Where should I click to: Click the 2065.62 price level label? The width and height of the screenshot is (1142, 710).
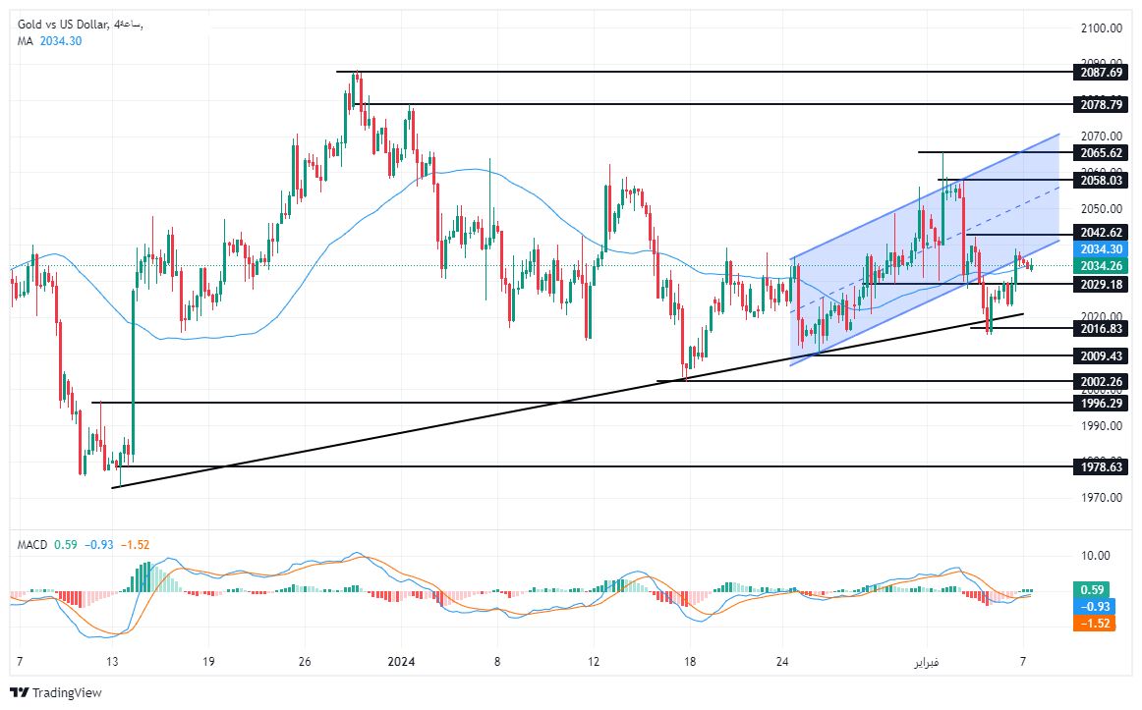(x=1101, y=153)
